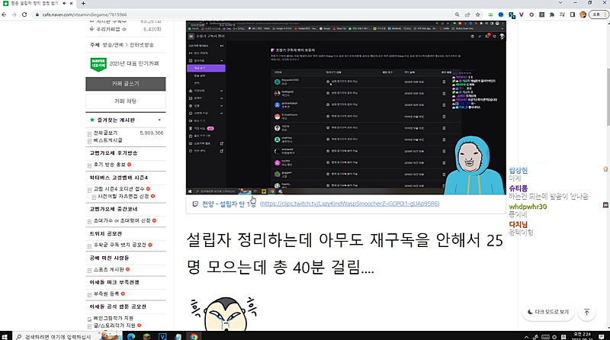Open the 사전어필 자유면접 신청 board

pos(124,197)
